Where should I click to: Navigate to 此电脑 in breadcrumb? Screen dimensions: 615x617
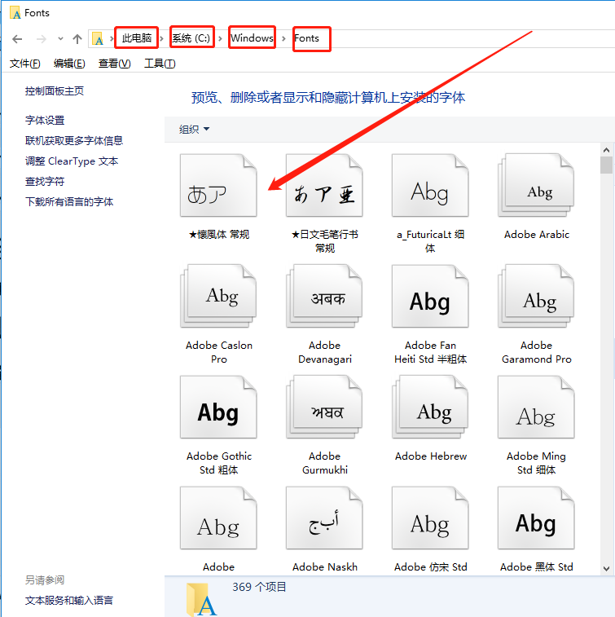[x=137, y=38]
